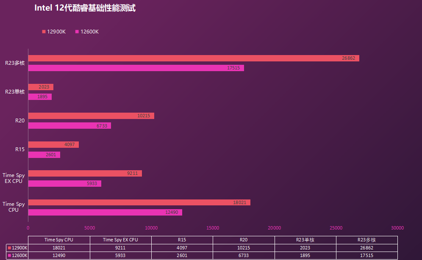
Task: Select the Time Spy EX CPU table header
Action: (x=121, y=240)
